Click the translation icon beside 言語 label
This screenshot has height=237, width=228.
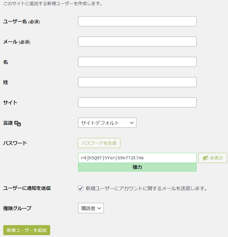[x=18, y=123]
